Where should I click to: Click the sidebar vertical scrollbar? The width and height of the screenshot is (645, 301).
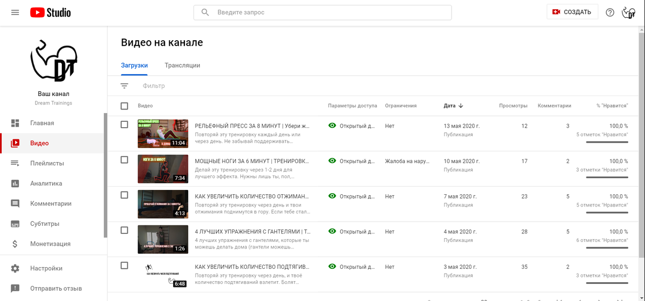[106, 175]
